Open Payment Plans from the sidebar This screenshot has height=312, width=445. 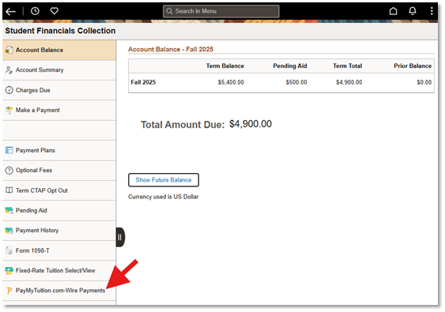(59, 150)
